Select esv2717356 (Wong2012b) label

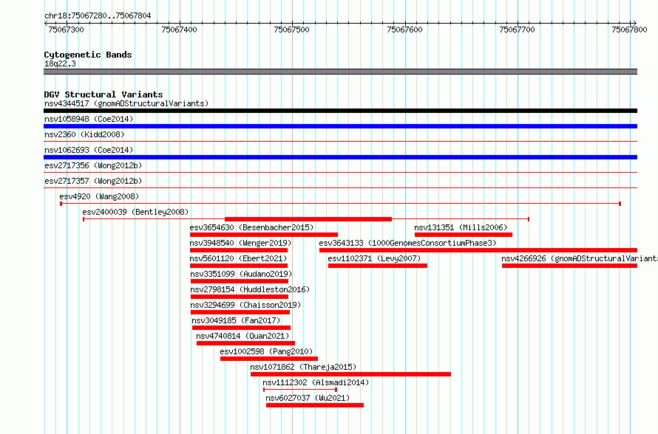click(x=93, y=165)
